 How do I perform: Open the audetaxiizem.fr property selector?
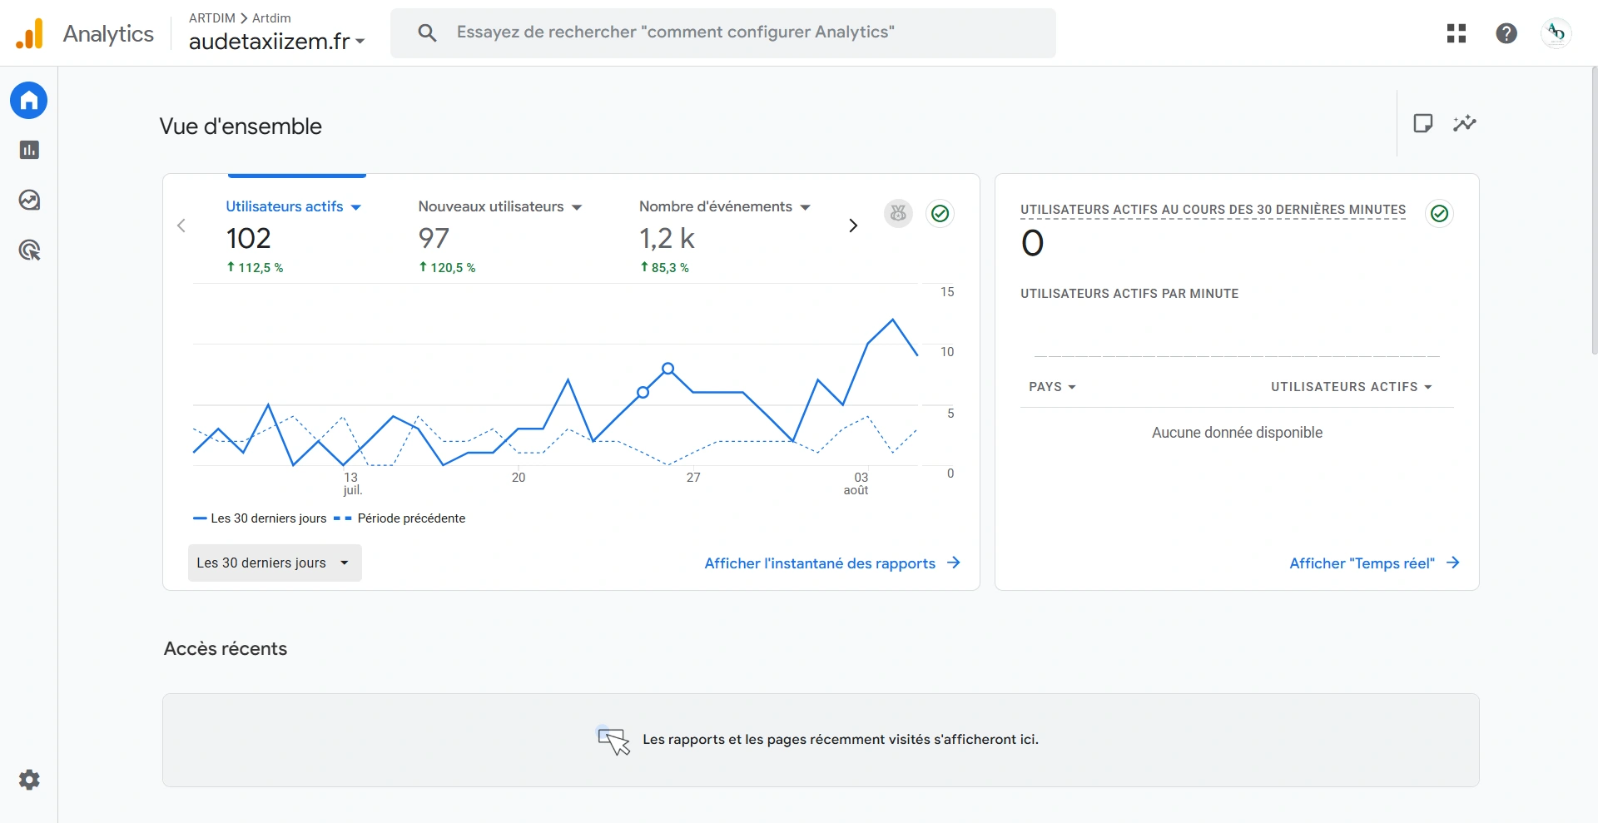[276, 41]
